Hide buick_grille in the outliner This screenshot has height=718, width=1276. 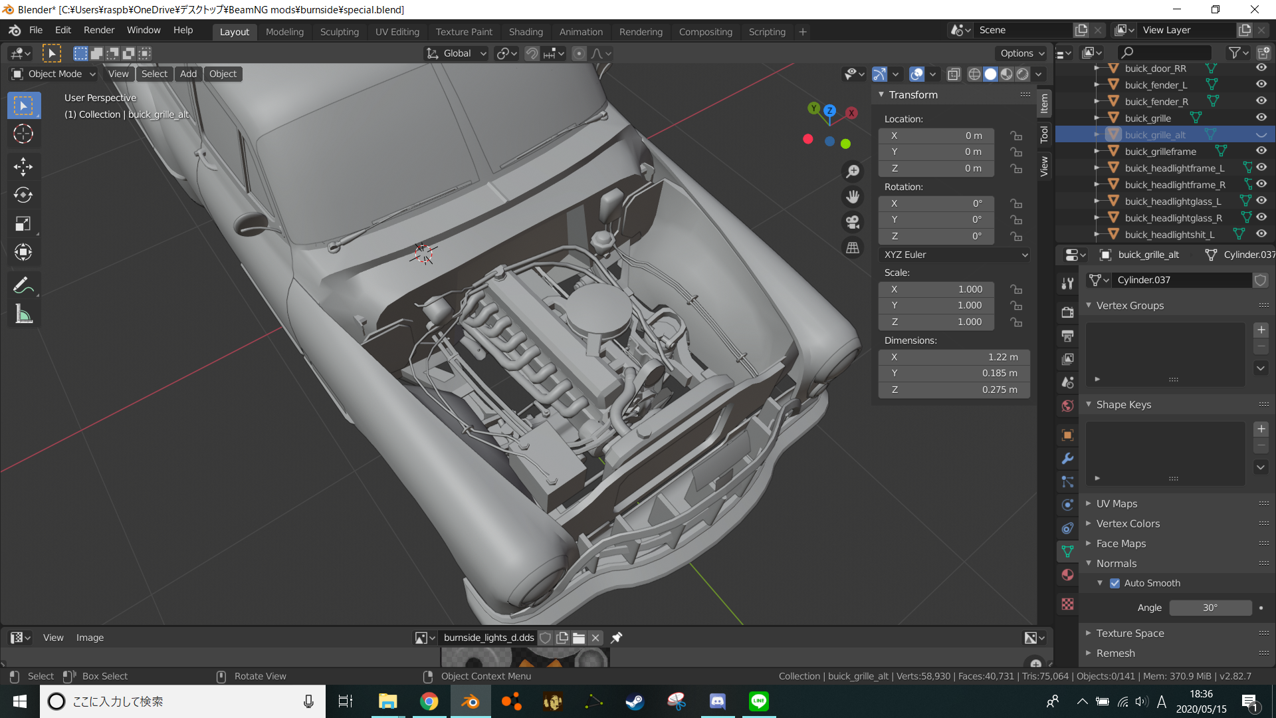(1261, 118)
